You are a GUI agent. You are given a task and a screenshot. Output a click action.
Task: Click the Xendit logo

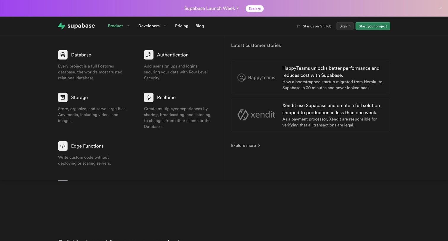click(x=256, y=115)
